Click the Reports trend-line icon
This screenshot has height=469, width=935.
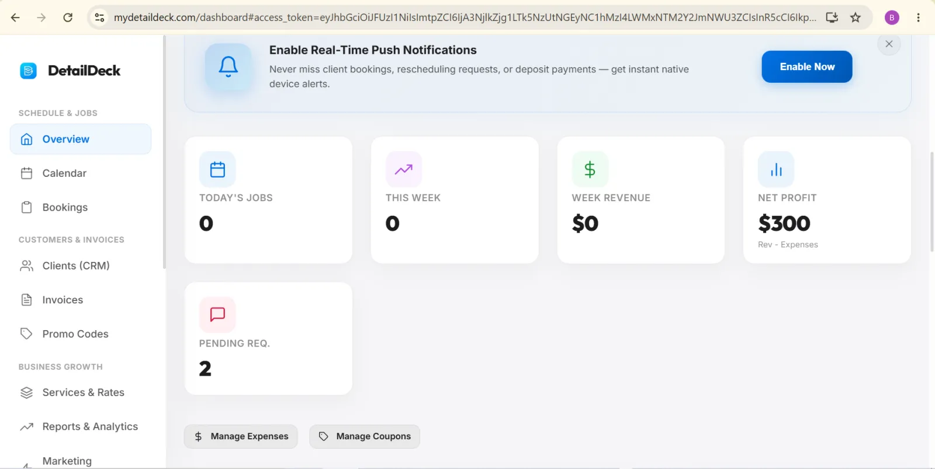(26, 427)
